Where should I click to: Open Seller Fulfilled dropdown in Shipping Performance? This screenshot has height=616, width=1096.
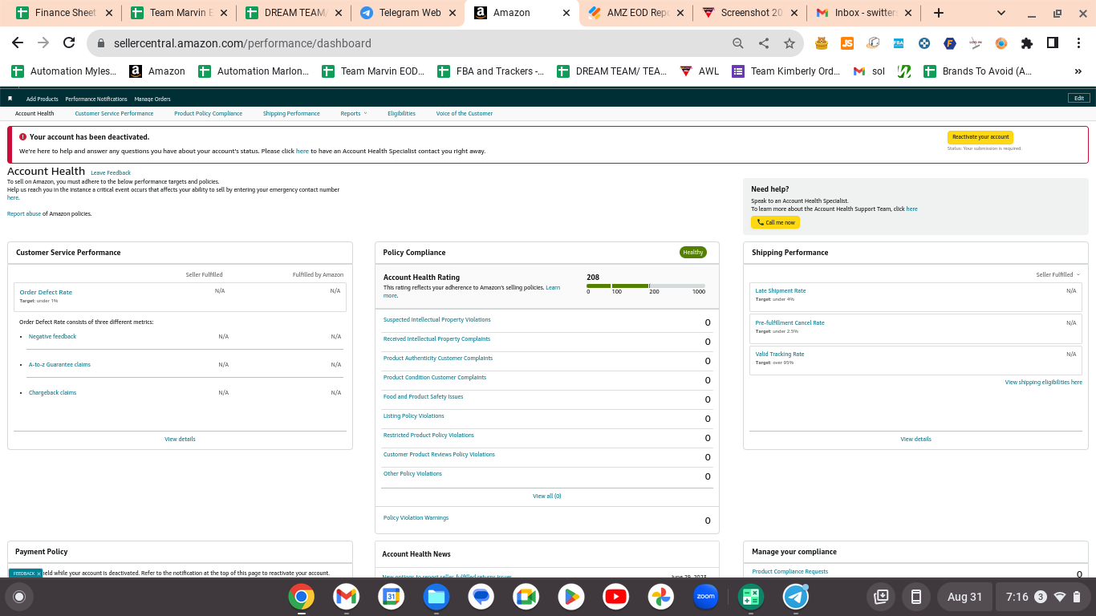tap(1057, 274)
